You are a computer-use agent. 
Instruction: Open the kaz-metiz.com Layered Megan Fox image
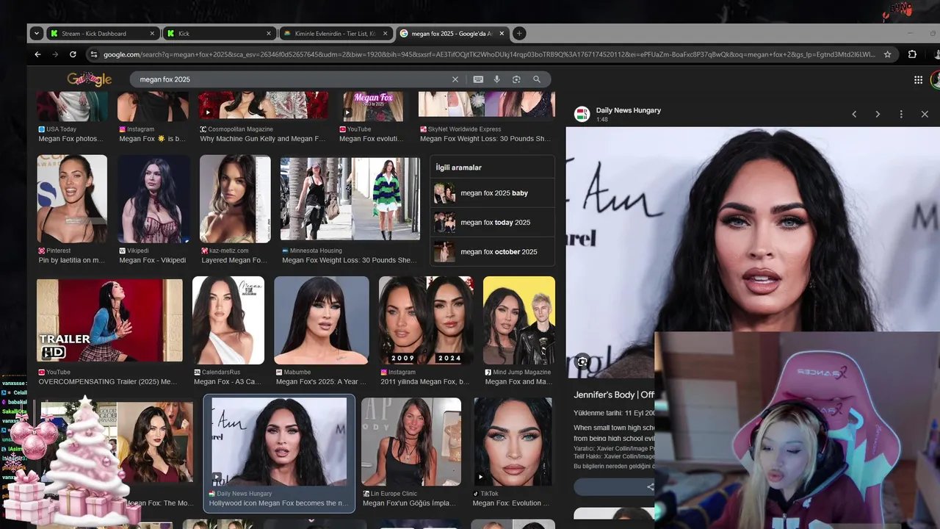coord(235,198)
